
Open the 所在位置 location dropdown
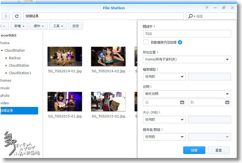coord(186,60)
